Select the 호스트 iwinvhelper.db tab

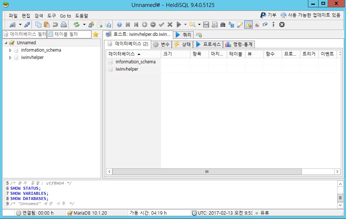(138, 34)
